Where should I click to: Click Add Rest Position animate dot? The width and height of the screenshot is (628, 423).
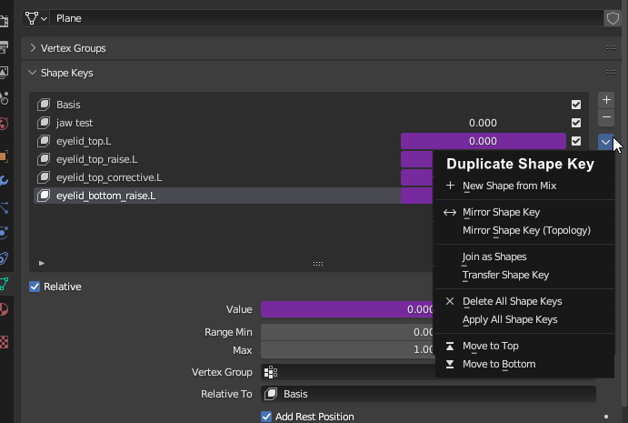[x=606, y=417]
